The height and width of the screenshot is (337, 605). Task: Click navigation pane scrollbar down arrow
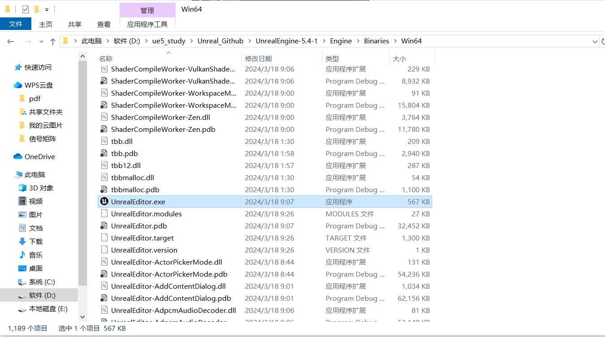tap(82, 317)
